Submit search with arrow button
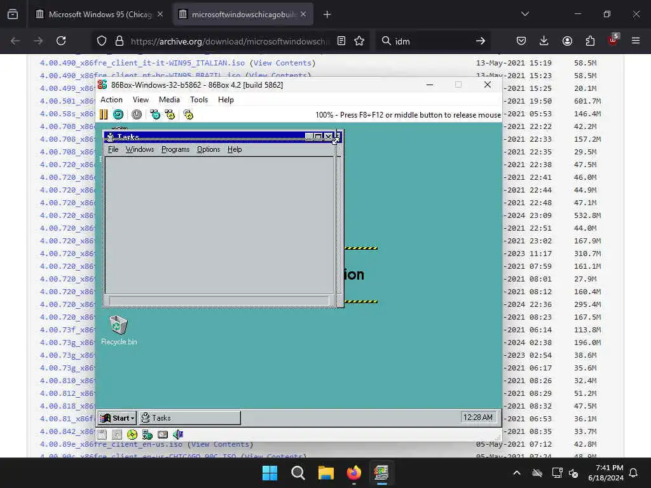Screen dimensions: 651x488 tap(481, 41)
